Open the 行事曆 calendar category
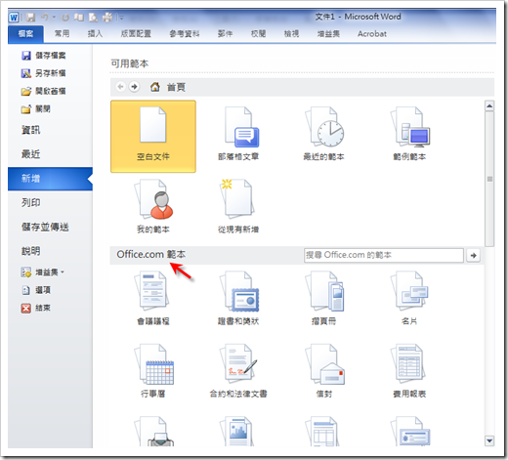The height and width of the screenshot is (460, 508). [x=153, y=371]
